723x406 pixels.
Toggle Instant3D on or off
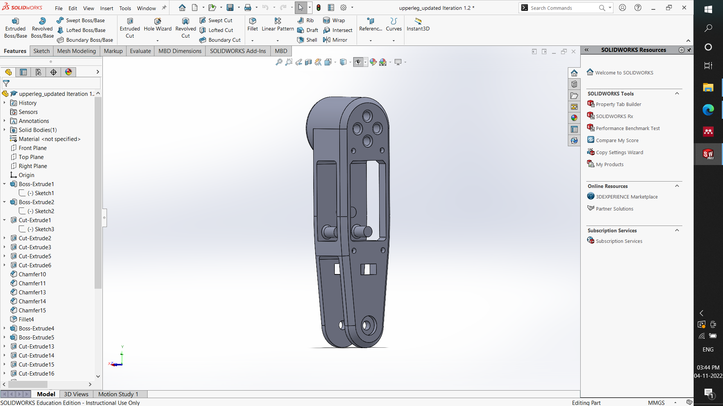(x=418, y=24)
